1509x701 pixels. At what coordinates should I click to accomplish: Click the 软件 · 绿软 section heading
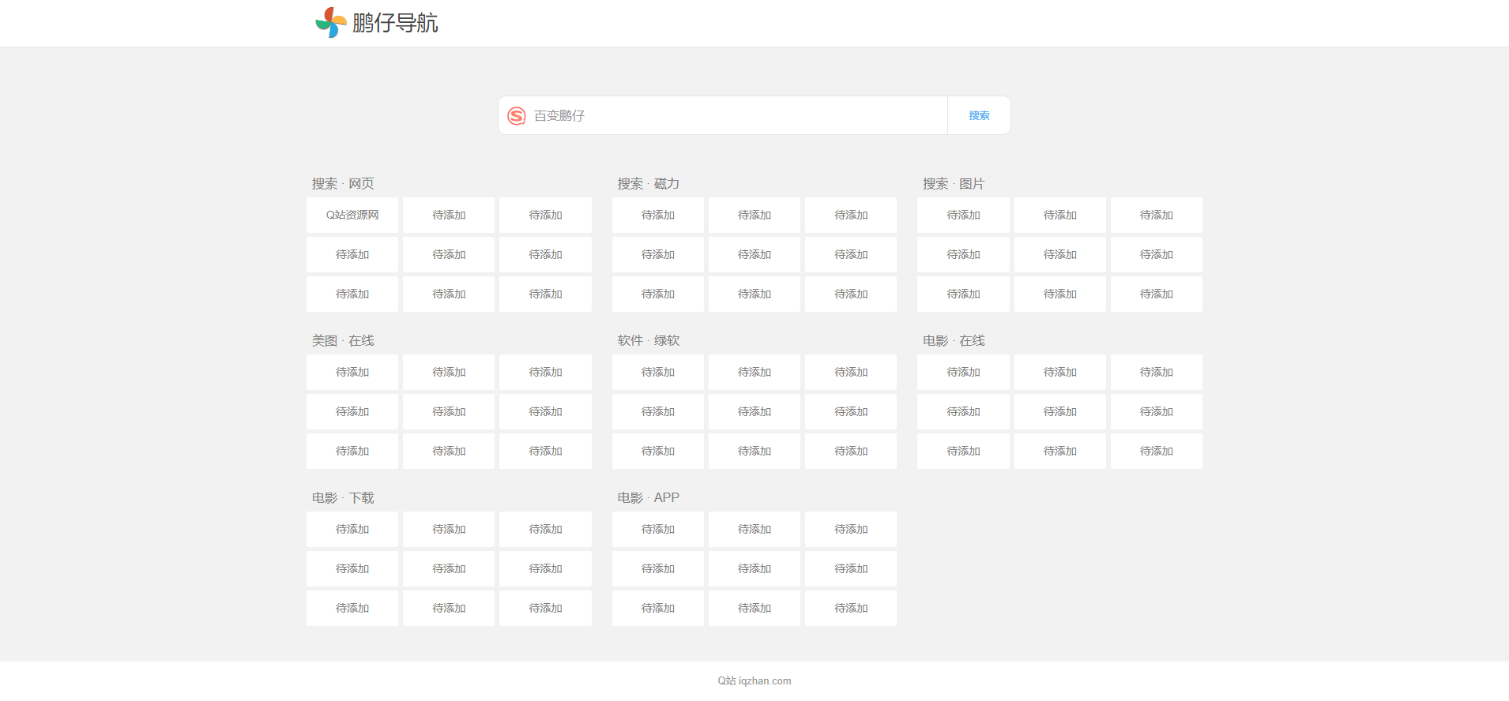coord(649,341)
